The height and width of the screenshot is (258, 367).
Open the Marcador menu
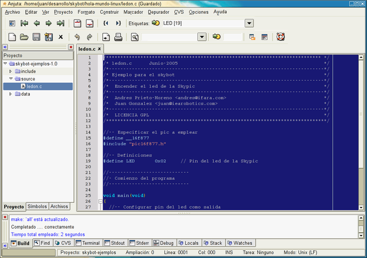[x=133, y=12]
